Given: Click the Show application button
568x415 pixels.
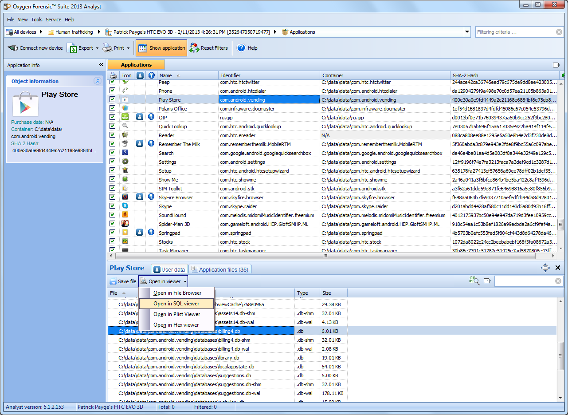Looking at the screenshot, I should (161, 48).
